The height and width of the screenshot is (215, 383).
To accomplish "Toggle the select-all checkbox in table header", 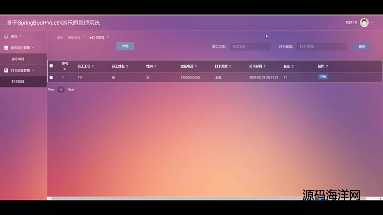I will coord(51,66).
